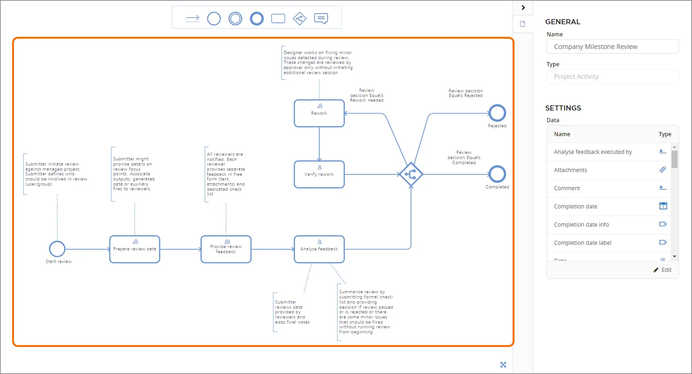Click annotation starting Submitter initiate review
Screen dimensions: 692x374
click(56, 174)
